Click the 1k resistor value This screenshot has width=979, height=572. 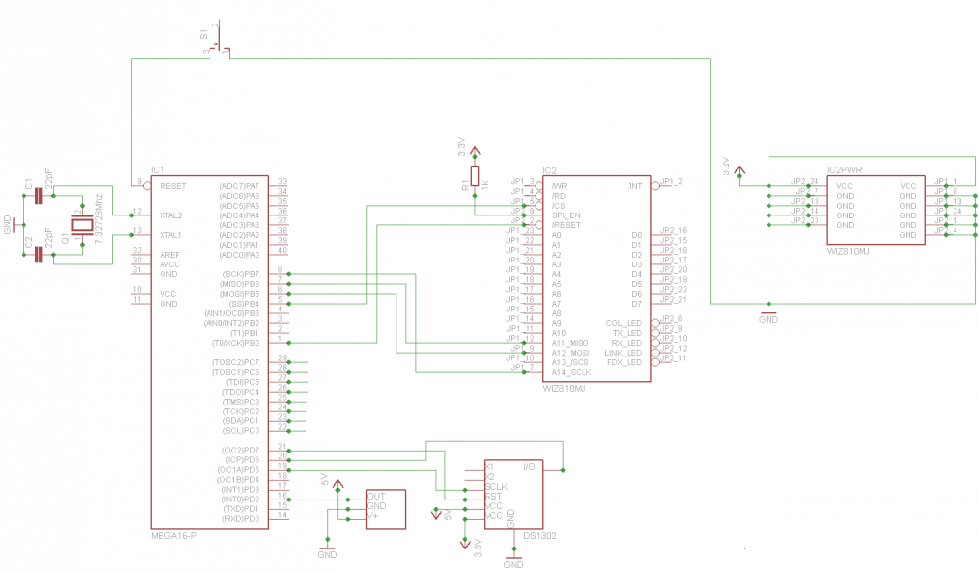pyautogui.click(x=485, y=185)
